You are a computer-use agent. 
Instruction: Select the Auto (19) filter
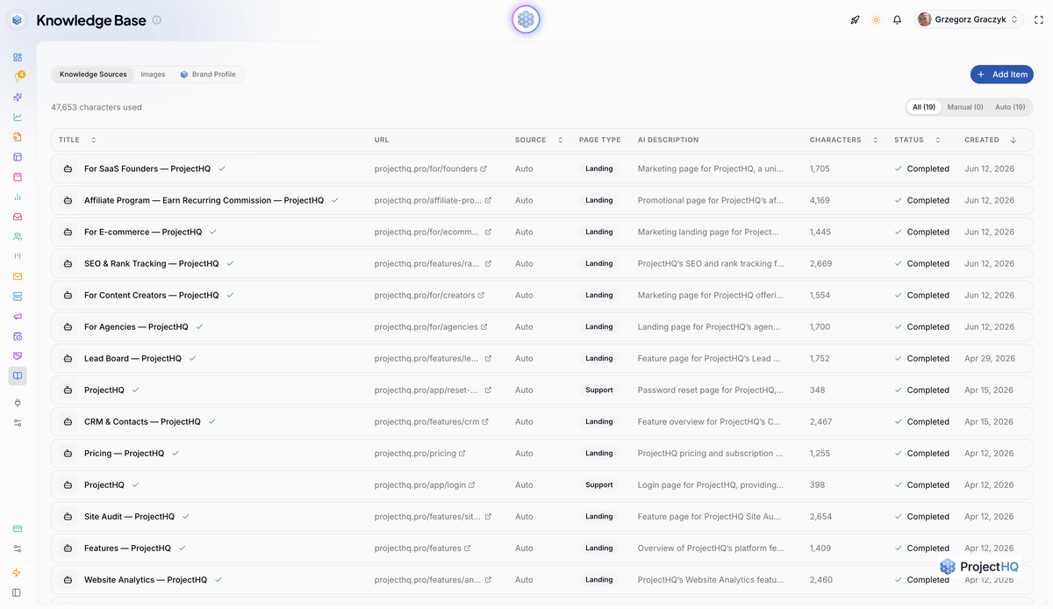[1010, 107]
